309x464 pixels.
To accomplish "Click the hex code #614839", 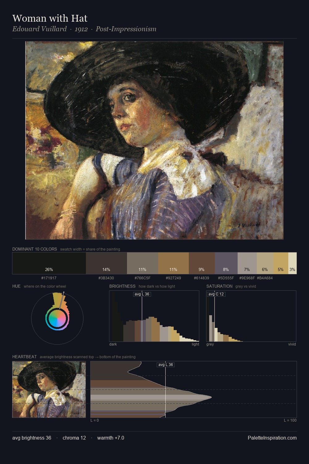I will coord(201,278).
